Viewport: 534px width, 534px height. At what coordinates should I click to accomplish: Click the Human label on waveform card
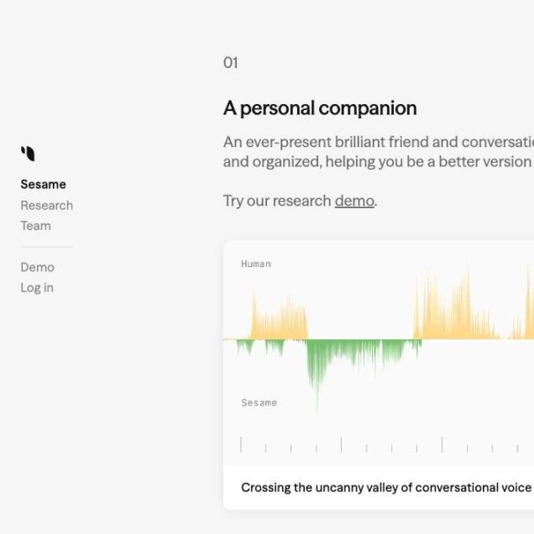tap(255, 264)
